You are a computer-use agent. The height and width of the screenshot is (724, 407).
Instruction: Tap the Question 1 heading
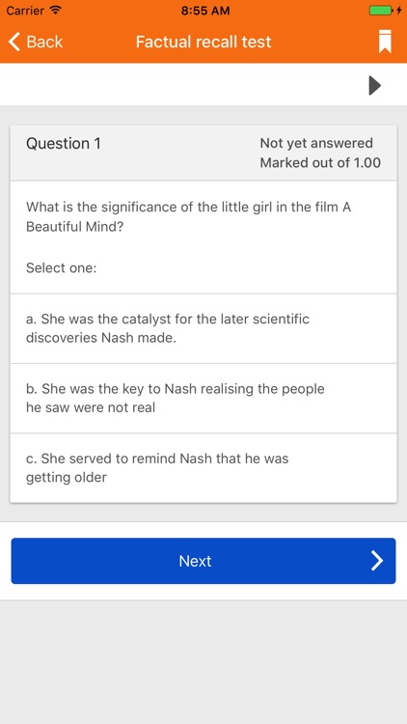tap(64, 144)
